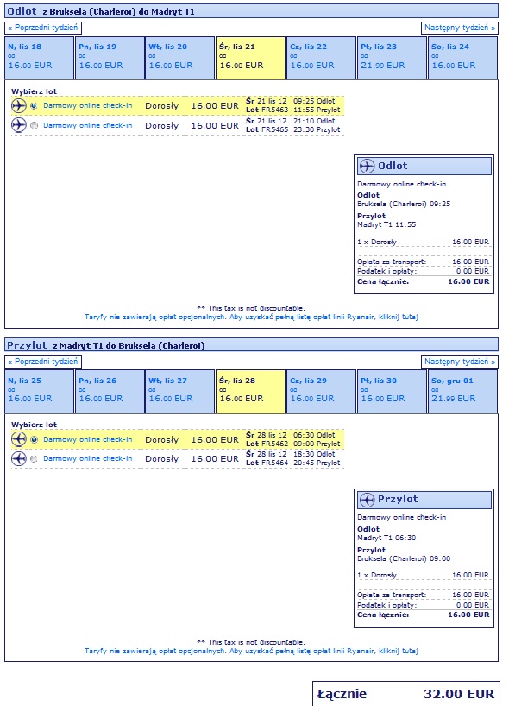
Task: Switch to Wt, lis 27 return tab
Action: click(x=180, y=392)
